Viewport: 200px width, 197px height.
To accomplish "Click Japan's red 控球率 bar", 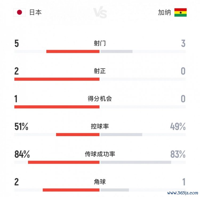I will (x=78, y=135).
